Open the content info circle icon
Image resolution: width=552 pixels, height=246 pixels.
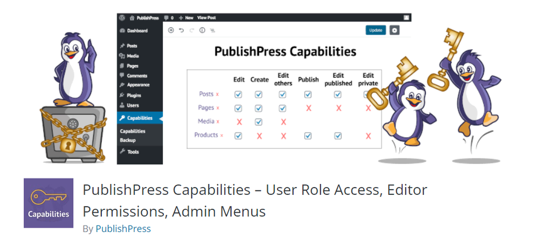pos(202,30)
